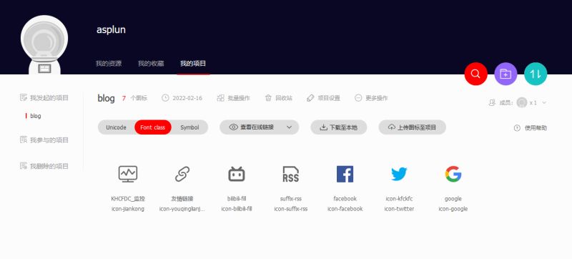Click the purple new project folder button
This screenshot has height=259, width=572.
(x=506, y=74)
